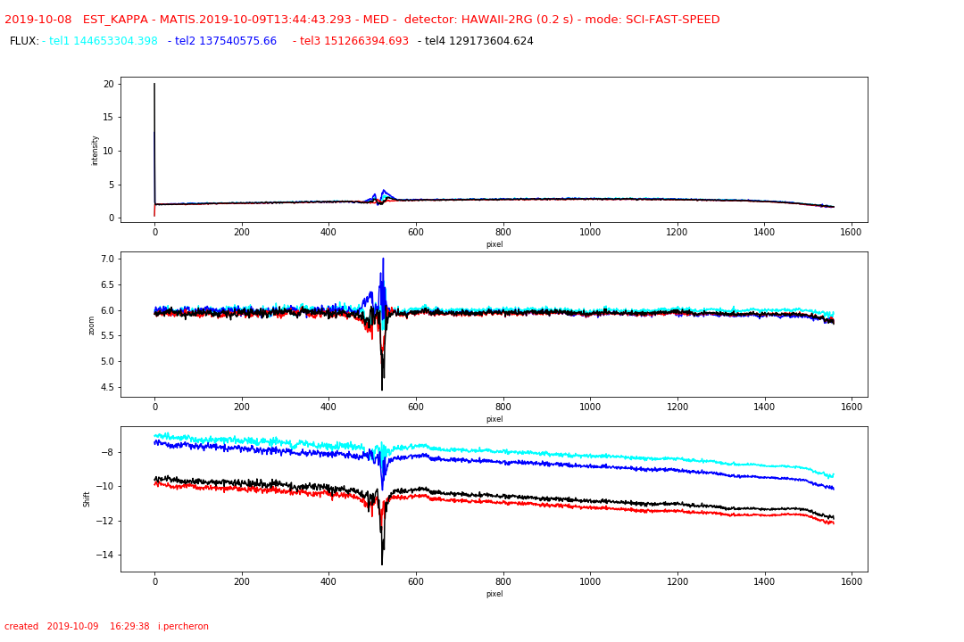This screenshot has width=964, height=642.
Task: Click the 1600 tick on the Shift plot x-axis
Action: point(852,580)
